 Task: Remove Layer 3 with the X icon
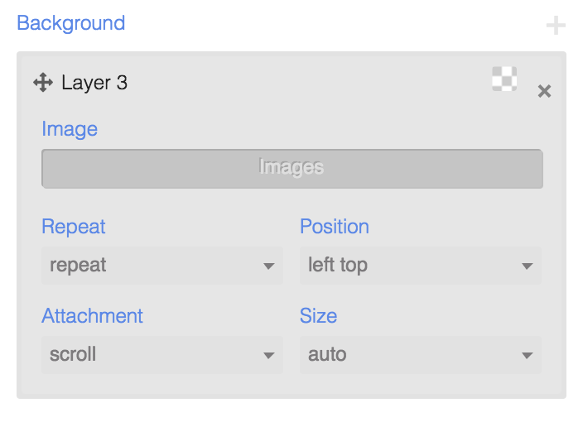(x=544, y=91)
